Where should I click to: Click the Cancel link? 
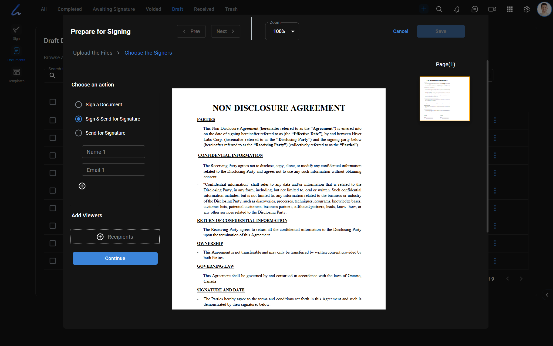(x=400, y=31)
